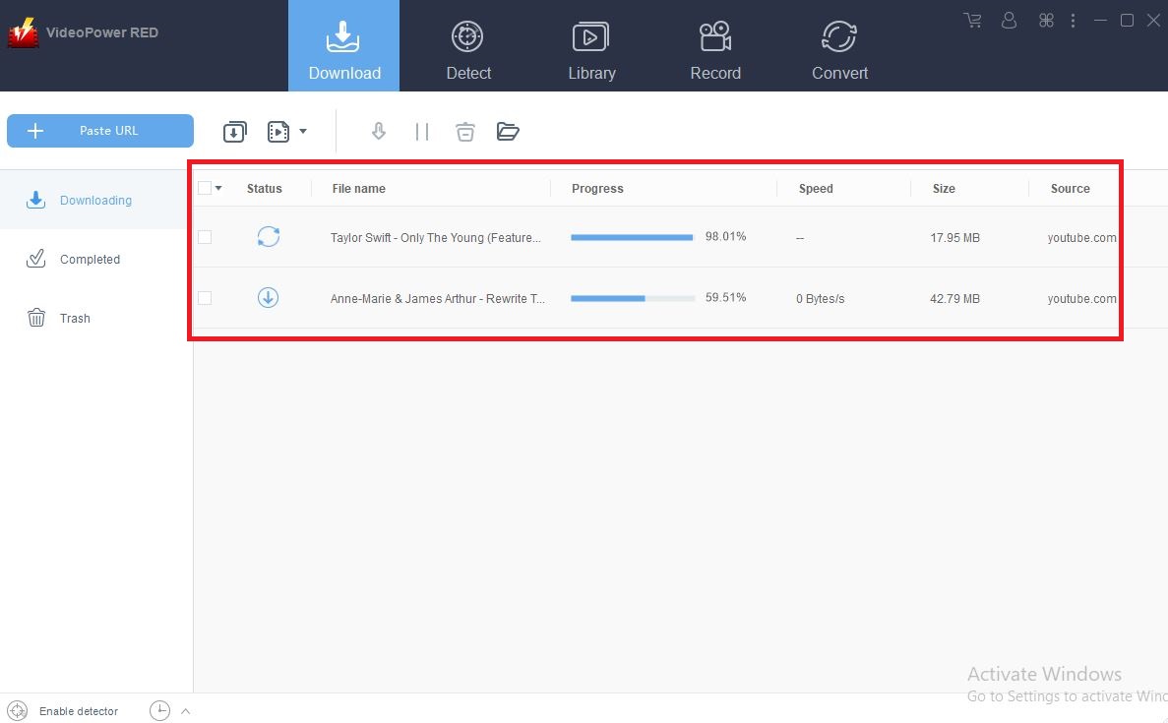Image resolution: width=1168 pixels, height=723 pixels.
Task: Open the three-dot more menu
Action: pyautogui.click(x=1073, y=20)
